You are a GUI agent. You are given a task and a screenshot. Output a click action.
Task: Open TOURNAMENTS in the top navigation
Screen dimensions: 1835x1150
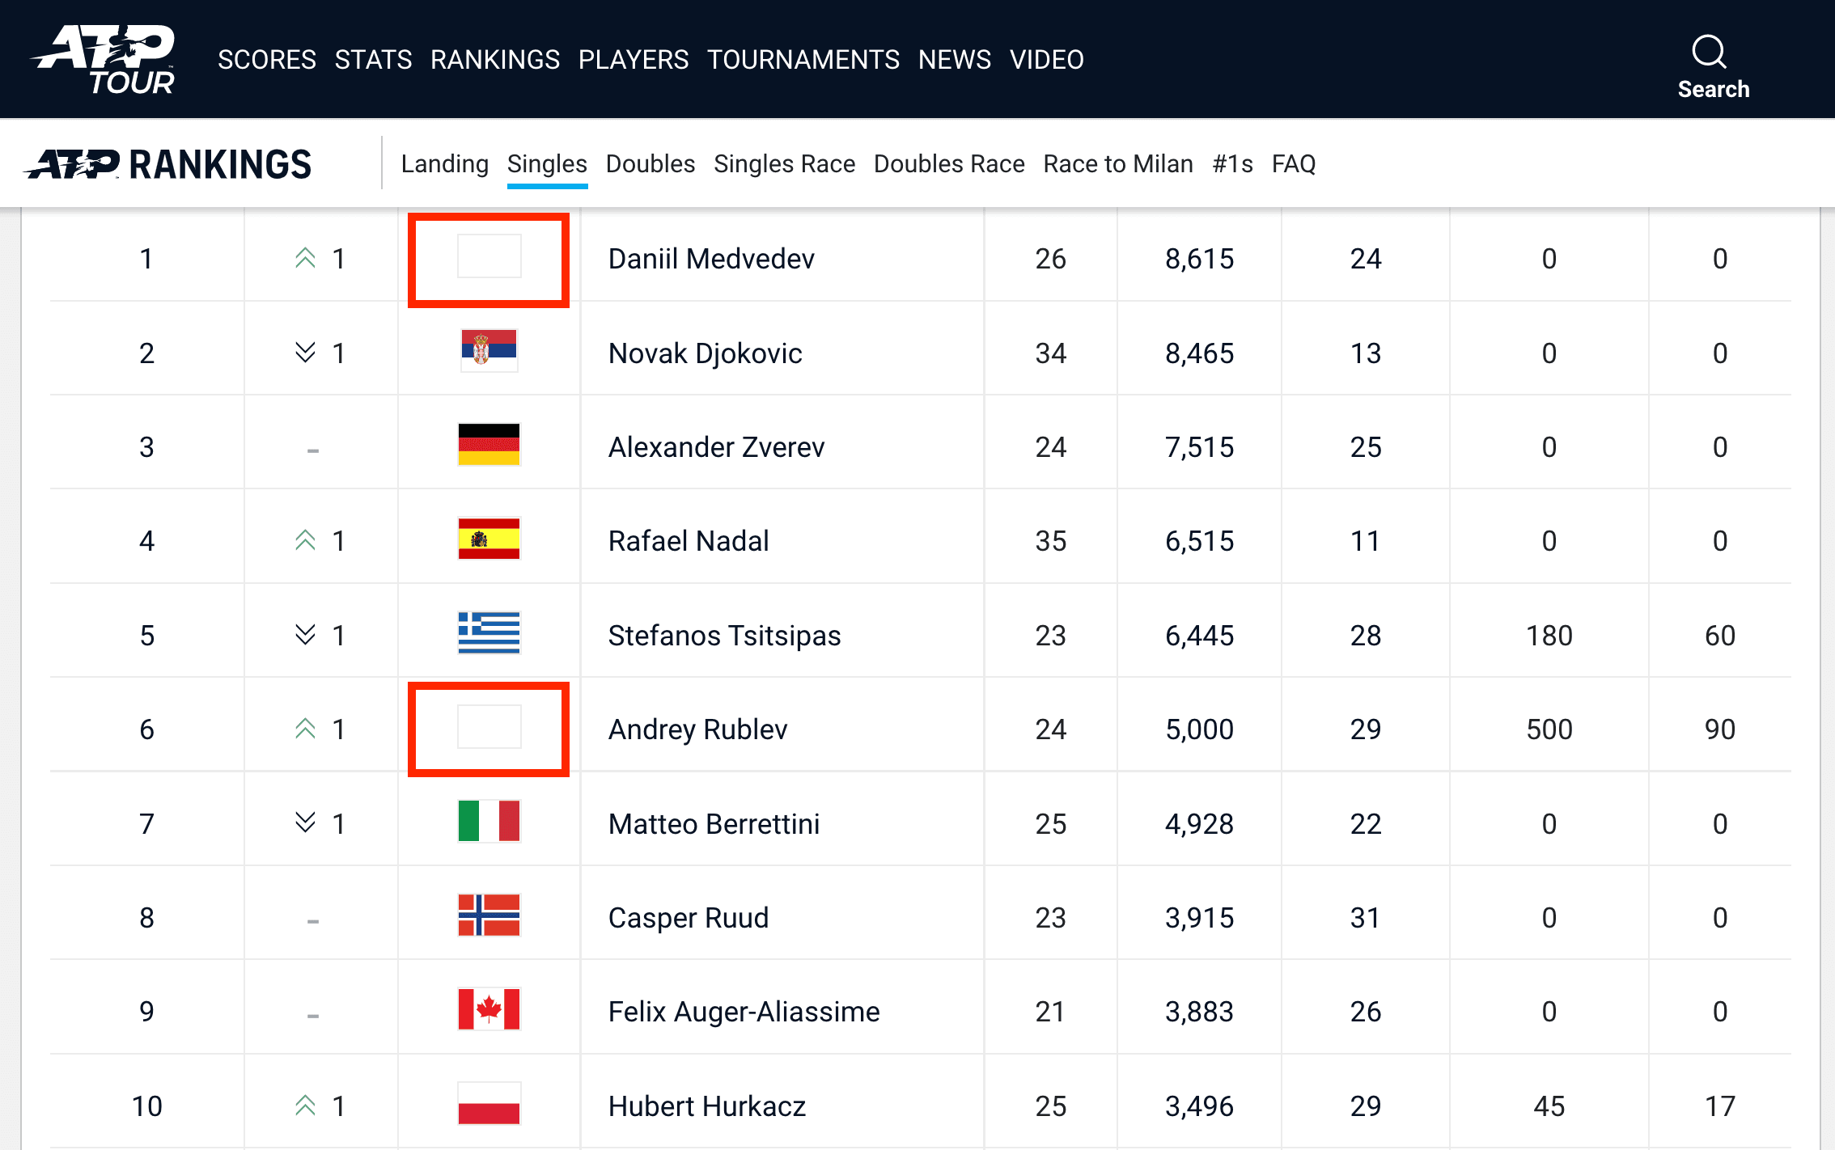point(803,60)
